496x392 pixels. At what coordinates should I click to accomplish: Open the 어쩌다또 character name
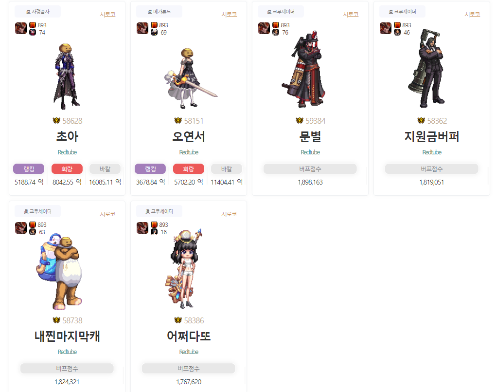pos(189,336)
